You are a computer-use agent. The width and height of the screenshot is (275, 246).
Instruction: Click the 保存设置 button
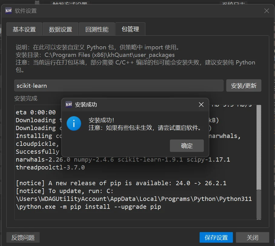[216, 238]
